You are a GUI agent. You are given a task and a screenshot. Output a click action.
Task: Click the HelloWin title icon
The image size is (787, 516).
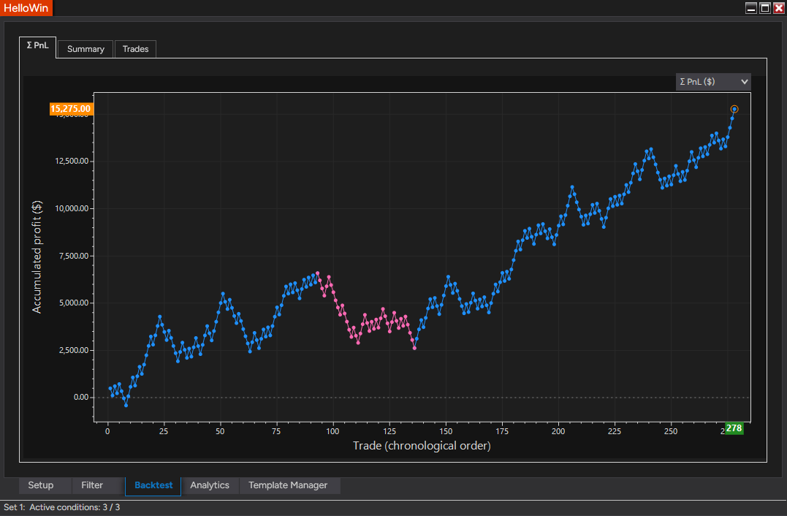click(x=26, y=8)
